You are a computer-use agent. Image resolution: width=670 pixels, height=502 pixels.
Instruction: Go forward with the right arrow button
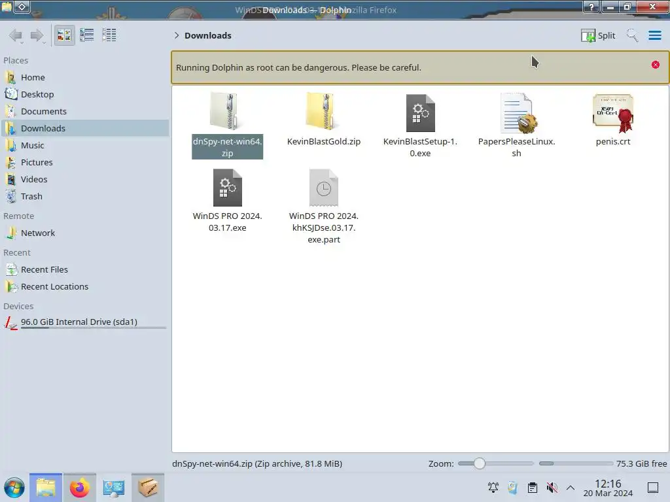coord(37,35)
